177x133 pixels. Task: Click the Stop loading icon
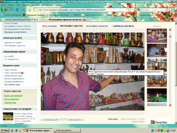[x=24, y=10]
